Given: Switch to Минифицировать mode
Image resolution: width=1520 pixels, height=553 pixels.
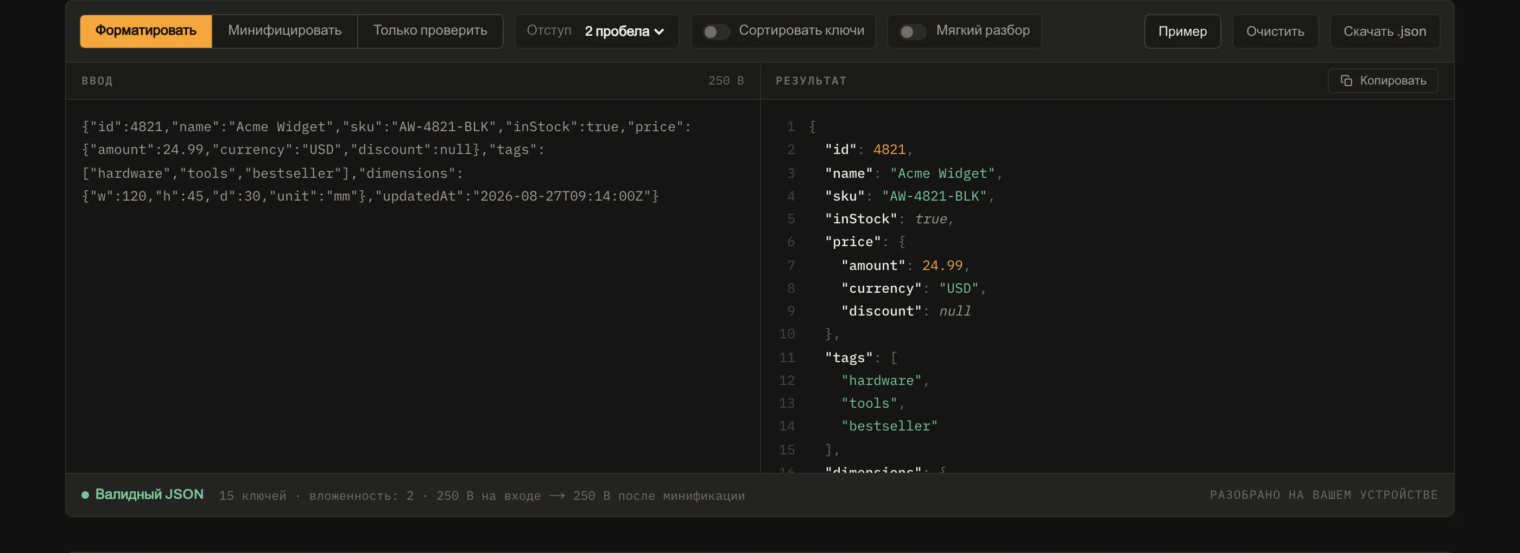Looking at the screenshot, I should (284, 31).
